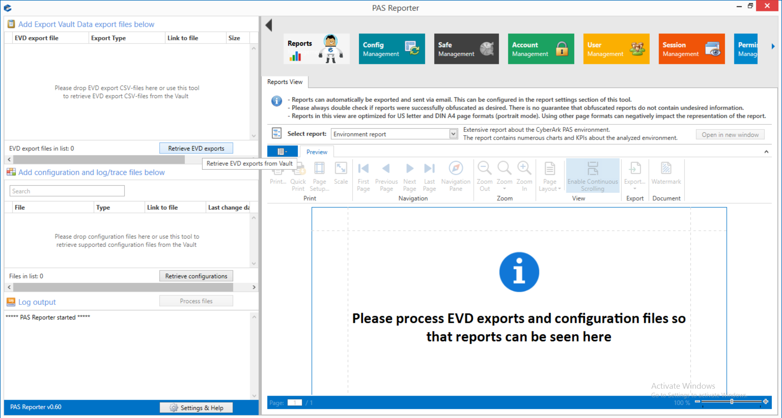The image size is (782, 418).
Task: Open the Page Layout dropdown
Action: tap(549, 177)
